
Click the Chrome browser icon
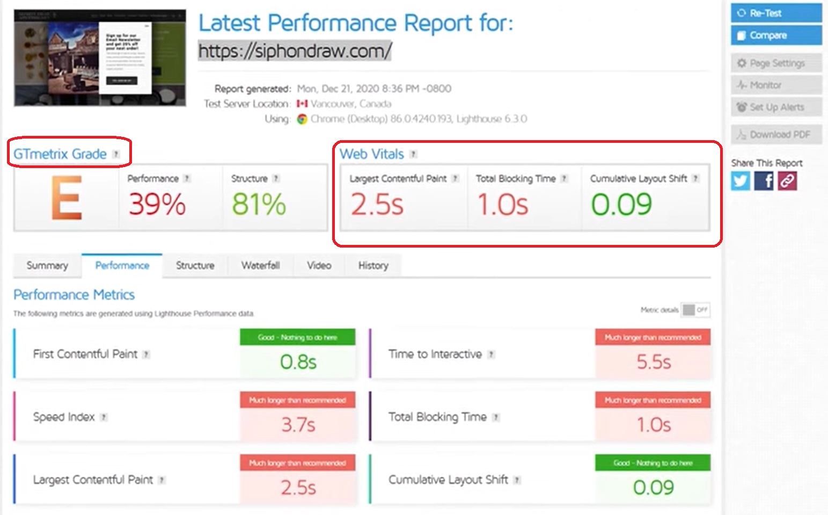point(302,119)
